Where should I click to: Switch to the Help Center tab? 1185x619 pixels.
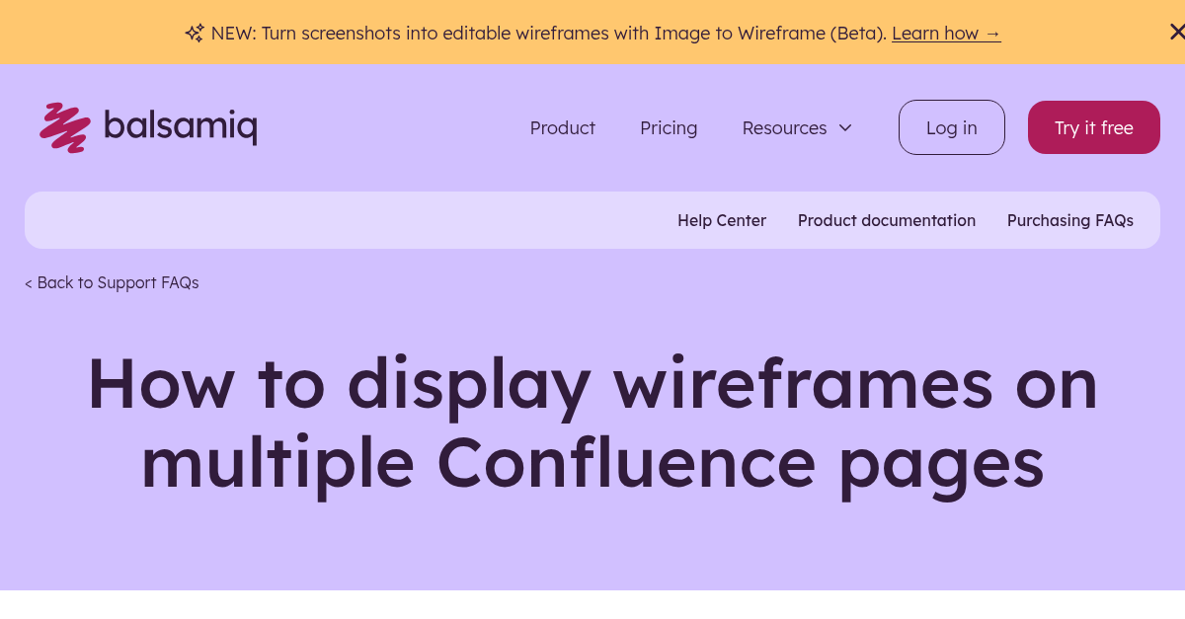coord(722,220)
